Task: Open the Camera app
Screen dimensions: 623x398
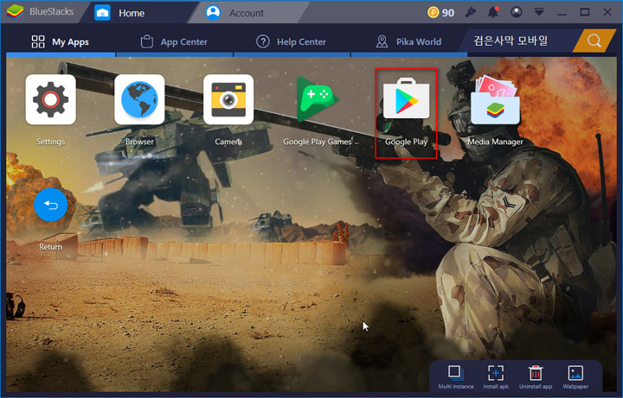Action: 228,99
